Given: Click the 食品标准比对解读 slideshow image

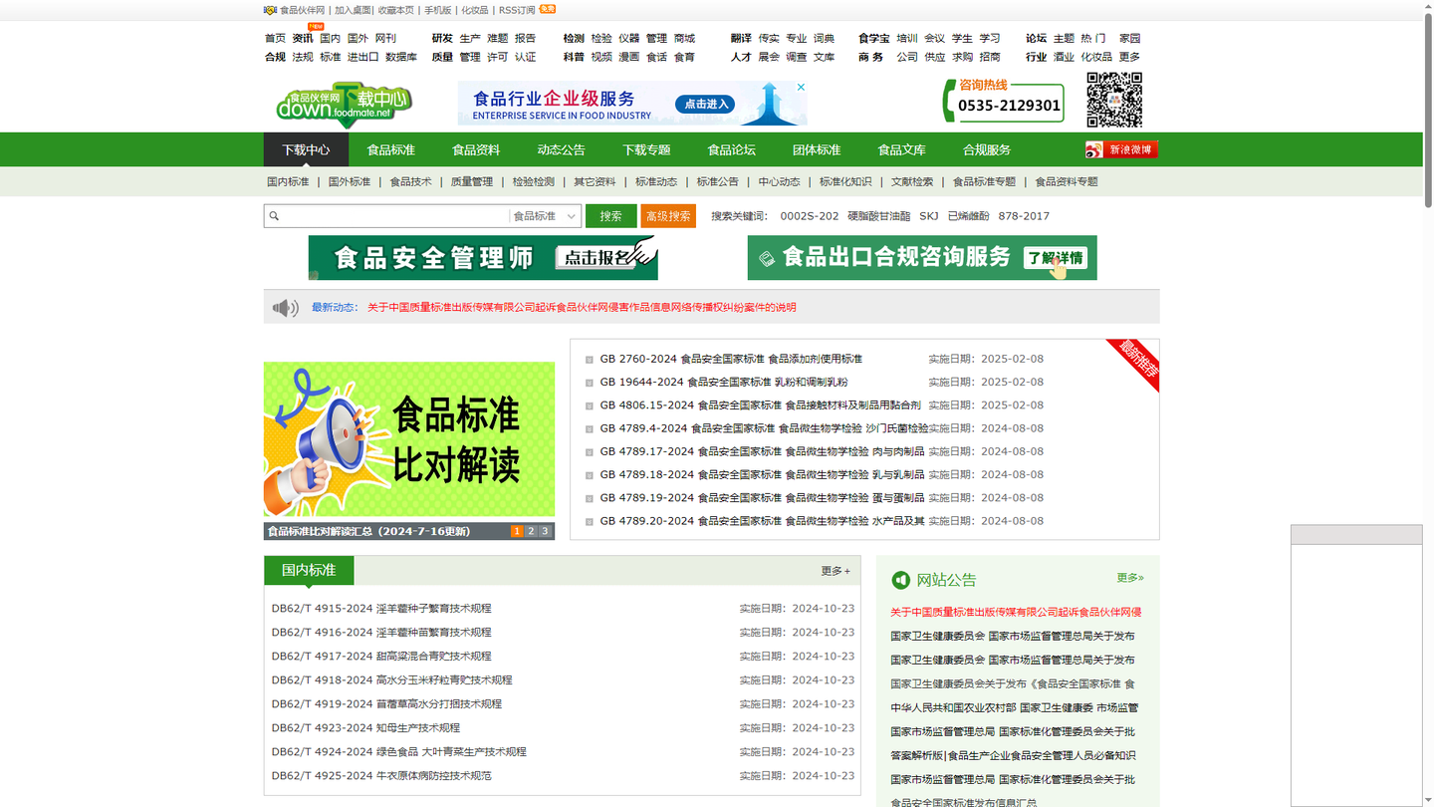Looking at the screenshot, I should tap(409, 439).
